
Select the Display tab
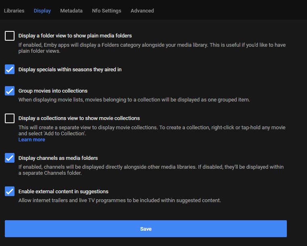pyautogui.click(x=42, y=11)
